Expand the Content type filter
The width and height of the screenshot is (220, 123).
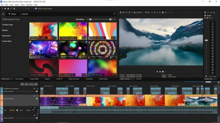(x=8, y=25)
